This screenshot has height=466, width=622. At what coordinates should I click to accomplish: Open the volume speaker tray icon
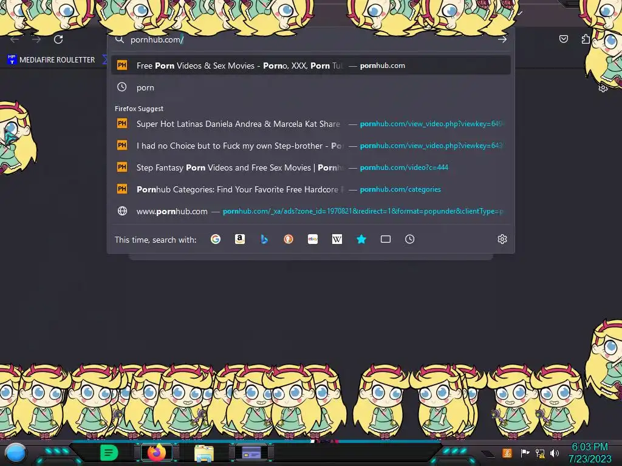click(x=554, y=453)
